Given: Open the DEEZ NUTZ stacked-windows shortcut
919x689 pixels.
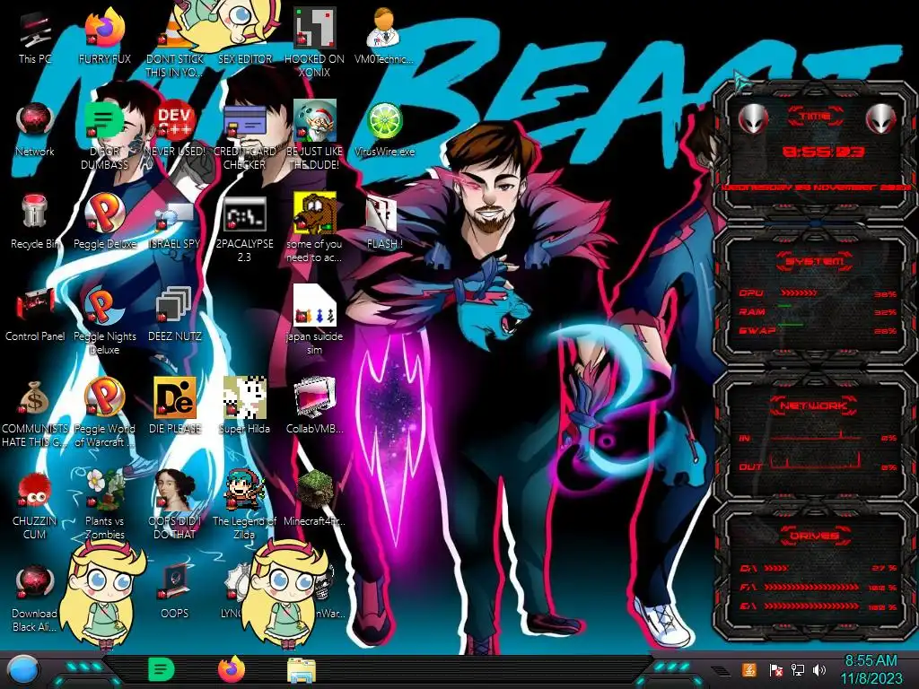Looking at the screenshot, I should pos(174,315).
